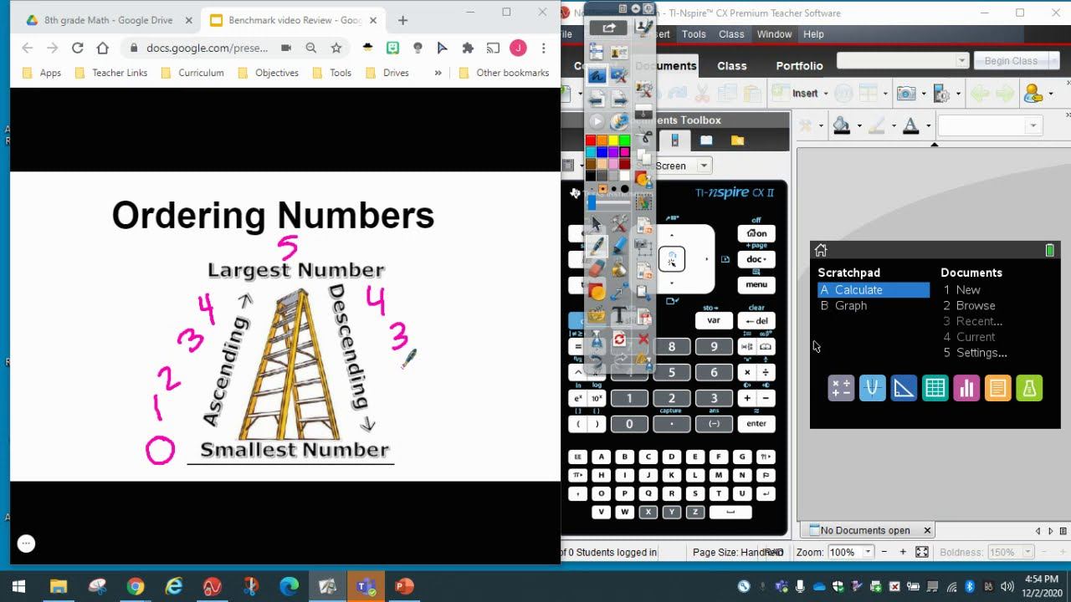Choose the arrow select cursor in floating toolbar
Screen dimensions: 1071x602
pyautogui.click(x=596, y=224)
